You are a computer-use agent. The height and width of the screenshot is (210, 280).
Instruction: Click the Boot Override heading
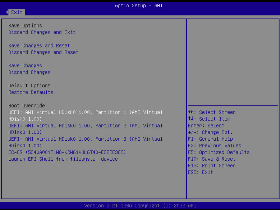click(x=27, y=106)
